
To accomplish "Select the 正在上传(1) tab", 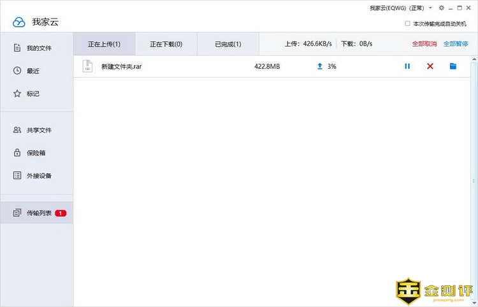I will click(x=104, y=44).
